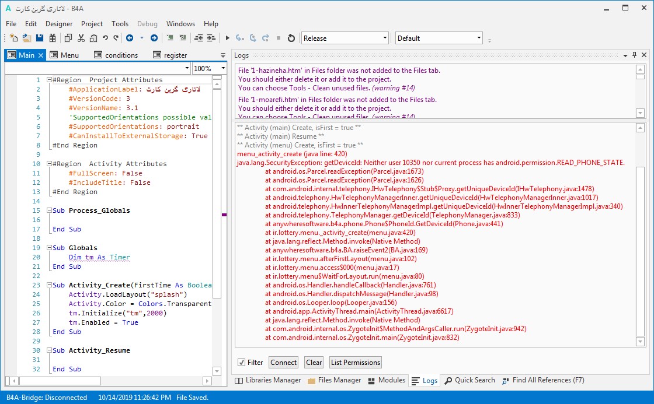Viewport: 654px width, 404px height.
Task: Click the New file icon
Action: [13, 38]
